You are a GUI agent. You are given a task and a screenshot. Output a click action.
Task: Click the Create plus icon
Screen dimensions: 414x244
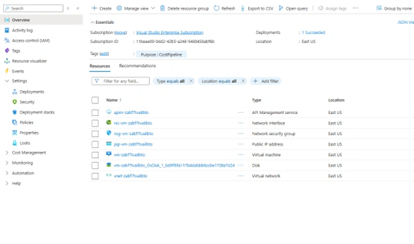coord(94,8)
